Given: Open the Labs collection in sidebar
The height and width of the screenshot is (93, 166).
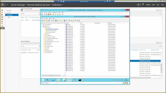Looking at the screenshot, I should click(x=9, y=17).
